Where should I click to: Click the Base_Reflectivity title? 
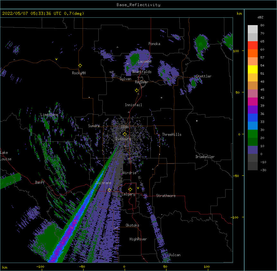tap(138, 5)
